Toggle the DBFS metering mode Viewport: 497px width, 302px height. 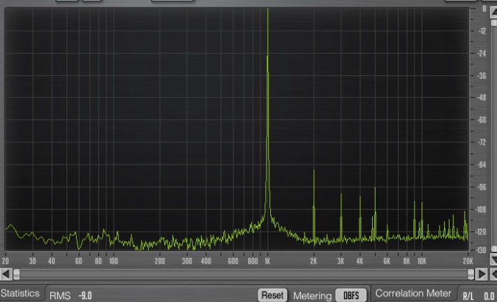pos(351,295)
